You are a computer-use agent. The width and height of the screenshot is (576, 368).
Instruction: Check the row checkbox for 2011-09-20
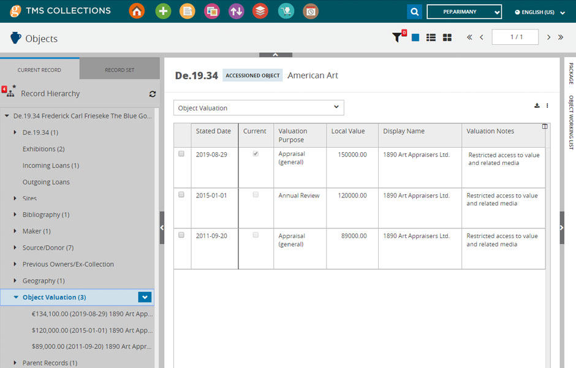[181, 235]
